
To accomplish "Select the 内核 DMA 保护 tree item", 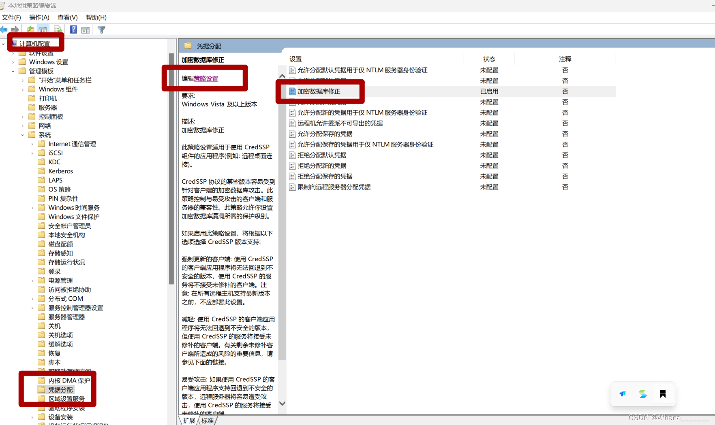I will pyautogui.click(x=69, y=380).
